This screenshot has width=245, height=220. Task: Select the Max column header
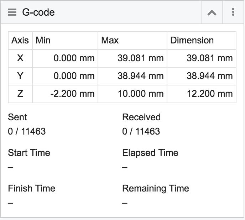[110, 40]
